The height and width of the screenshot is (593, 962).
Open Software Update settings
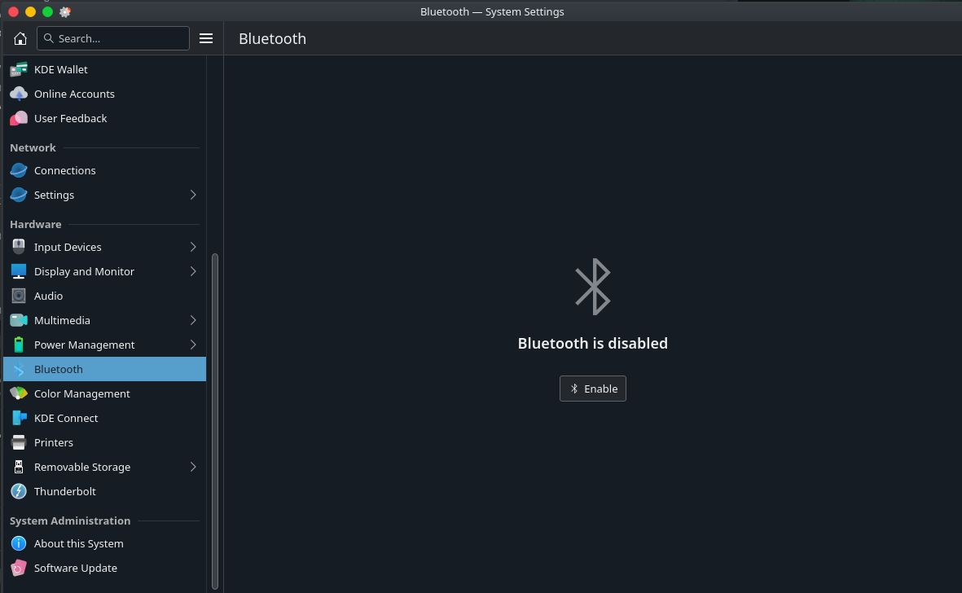pos(105,569)
